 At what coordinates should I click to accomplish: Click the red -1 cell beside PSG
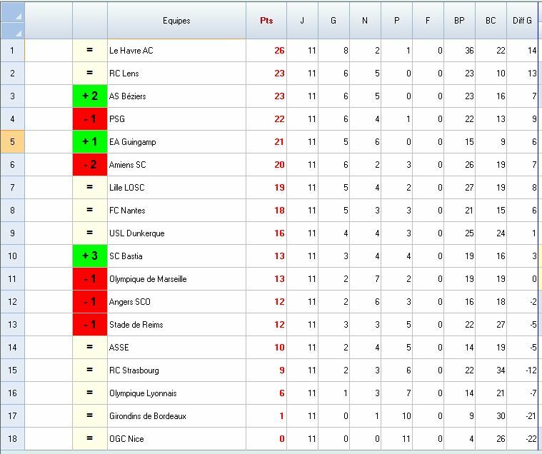tap(90, 119)
